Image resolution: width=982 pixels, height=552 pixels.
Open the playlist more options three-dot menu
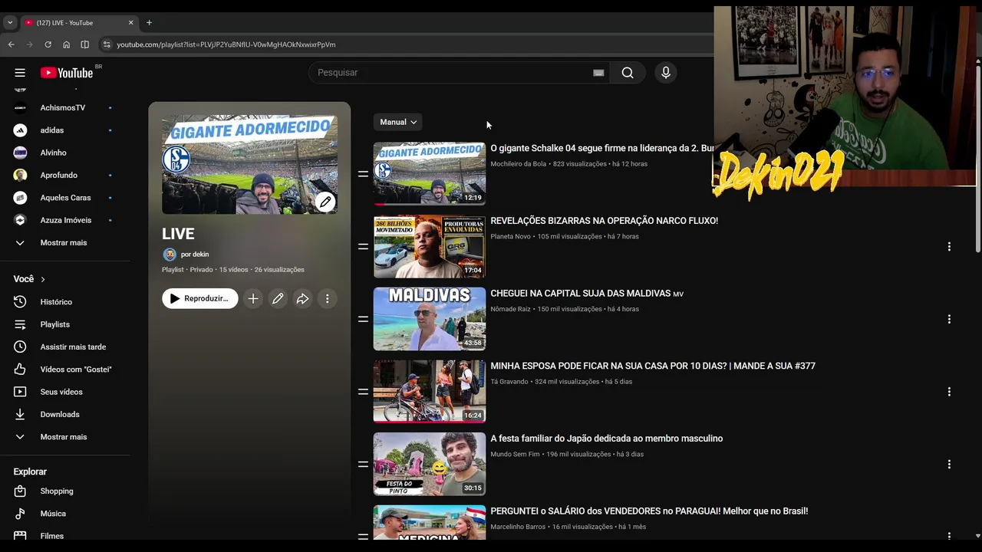(x=327, y=298)
